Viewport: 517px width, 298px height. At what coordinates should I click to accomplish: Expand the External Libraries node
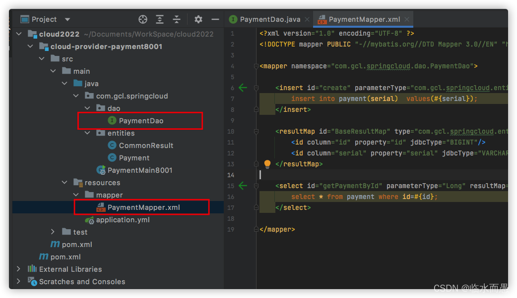pos(18,269)
